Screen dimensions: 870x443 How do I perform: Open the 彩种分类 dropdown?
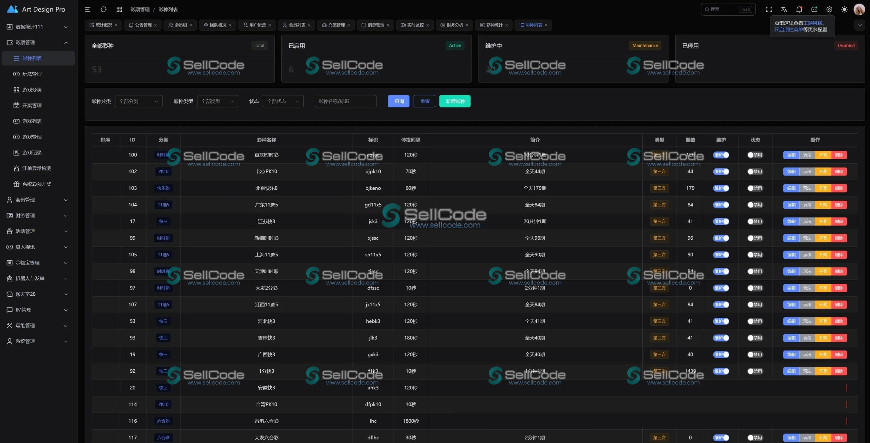[139, 101]
